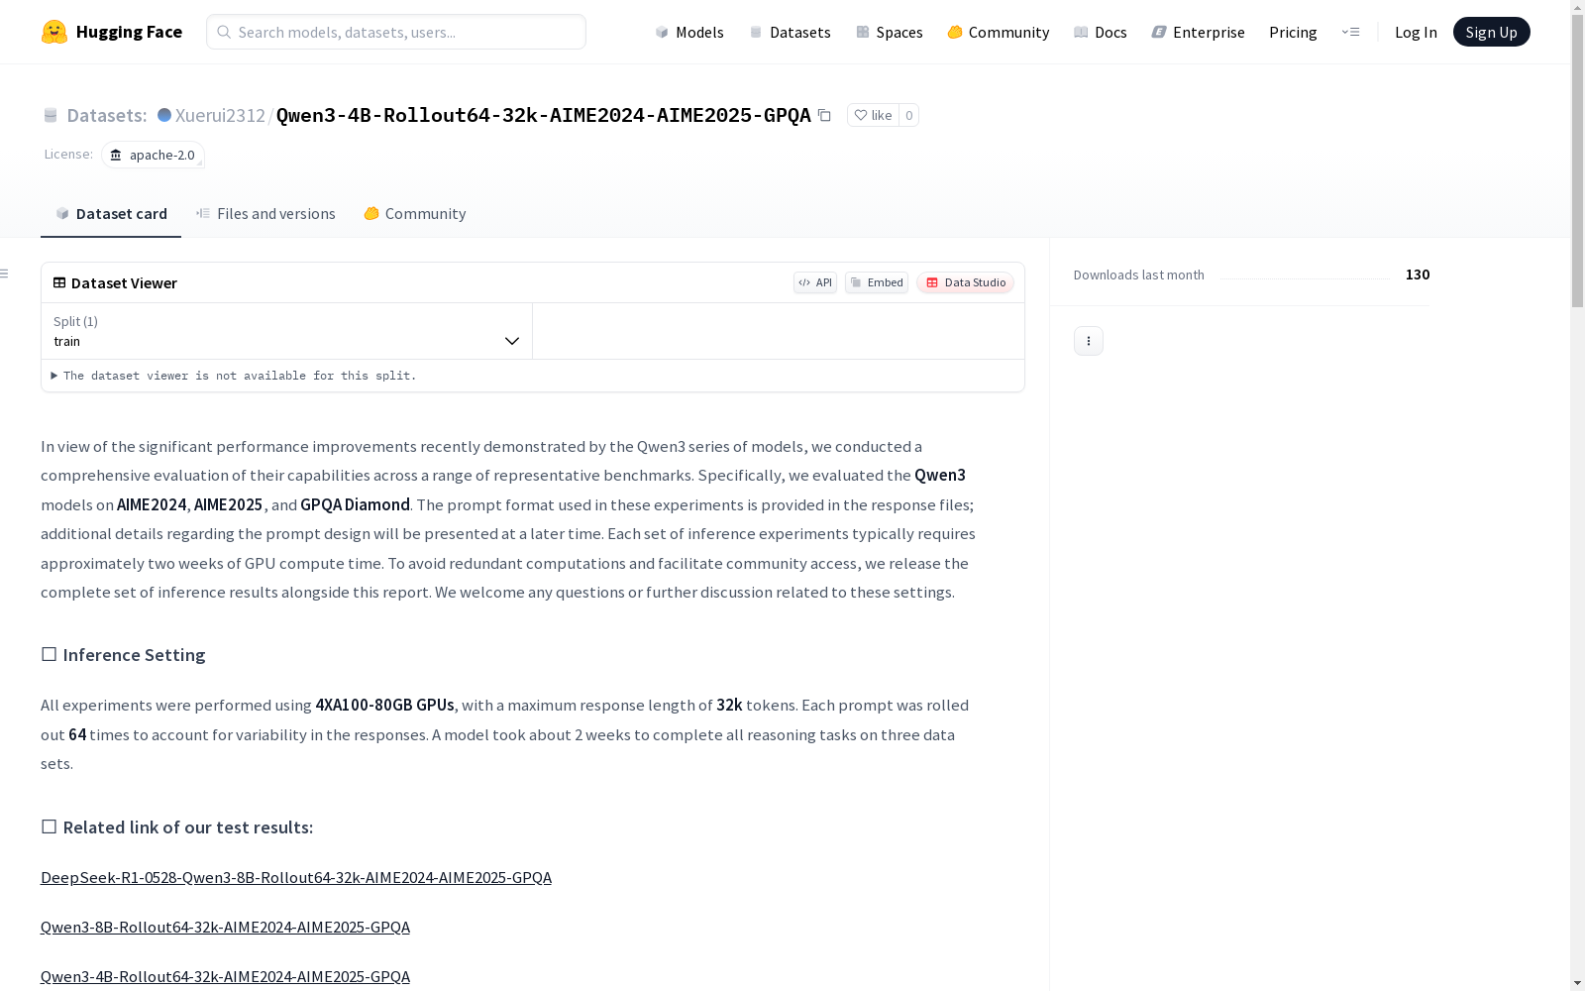Click the Log In link
The width and height of the screenshot is (1585, 991).
click(1416, 32)
